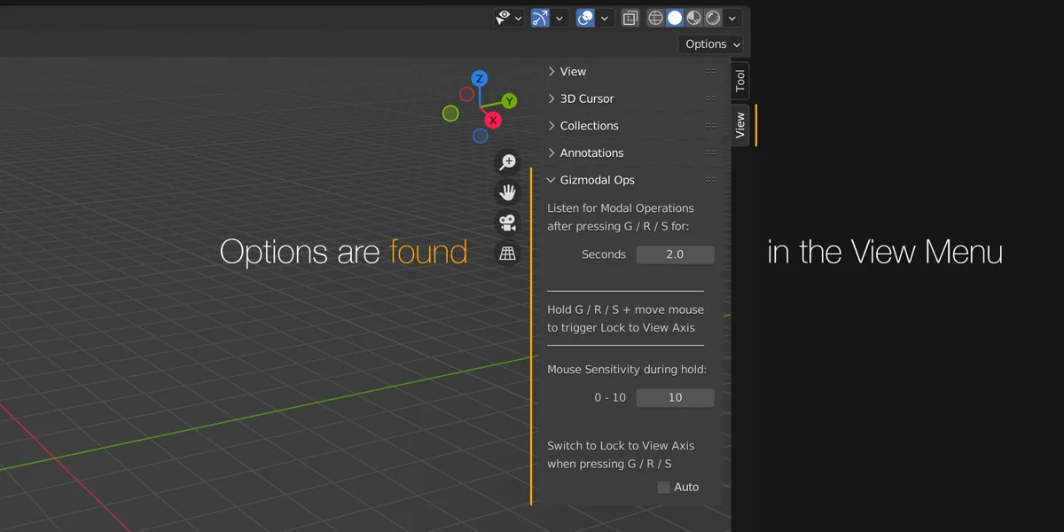The height and width of the screenshot is (532, 1064).
Task: Click the red X axis of the navigation gizmo
Action: point(493,120)
